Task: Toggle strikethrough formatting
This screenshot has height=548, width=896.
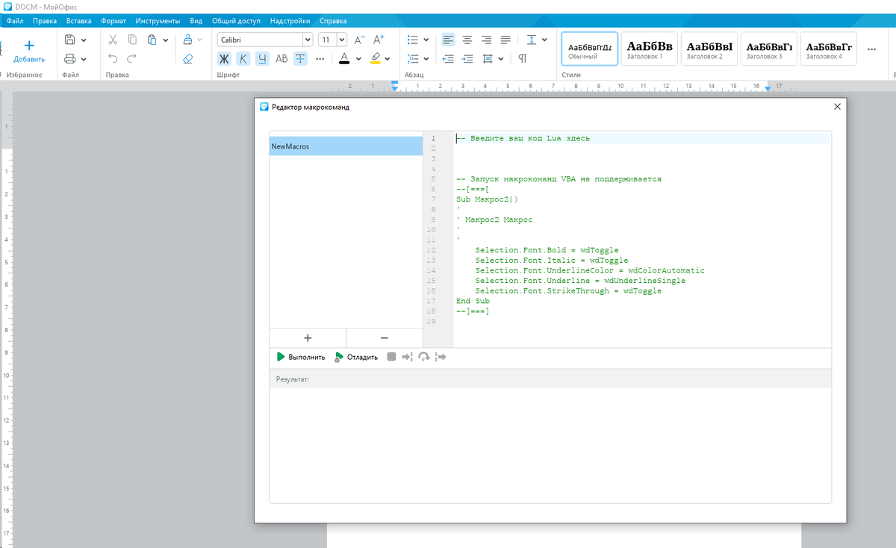Action: tap(300, 59)
